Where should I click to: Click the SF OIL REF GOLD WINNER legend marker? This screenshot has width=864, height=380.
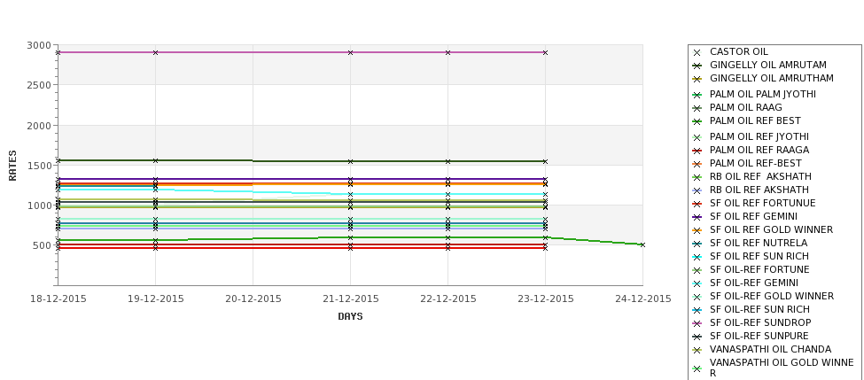point(697,230)
